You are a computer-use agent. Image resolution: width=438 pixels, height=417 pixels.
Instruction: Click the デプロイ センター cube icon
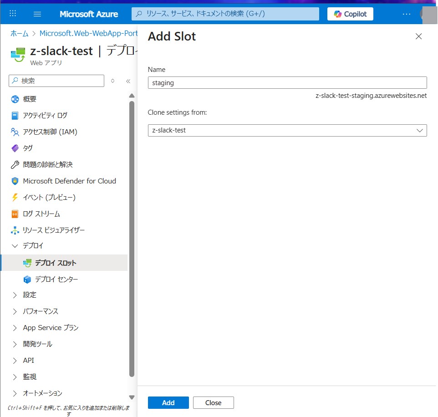[27, 280]
